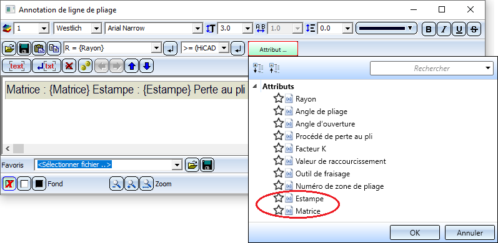The width and height of the screenshot is (498, 243).
Task: Favorite the Rayon attribute star
Action: pos(278,98)
